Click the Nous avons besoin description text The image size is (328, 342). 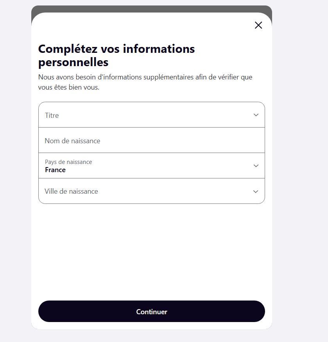pos(145,82)
